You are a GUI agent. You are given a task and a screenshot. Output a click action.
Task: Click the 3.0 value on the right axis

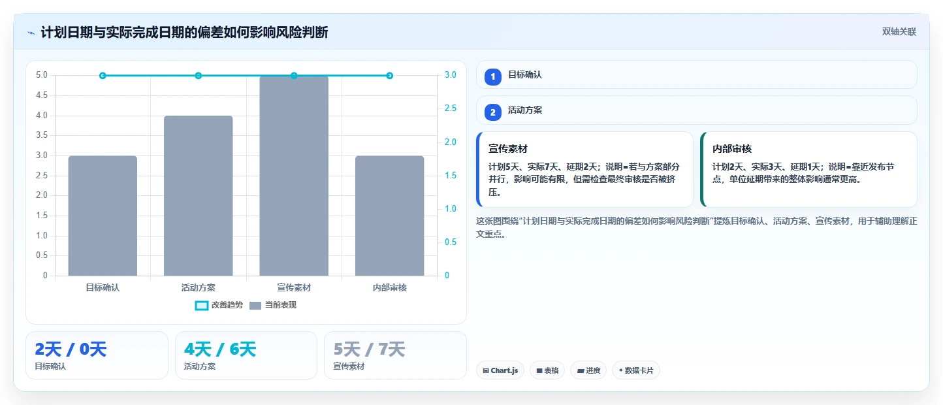(x=450, y=75)
